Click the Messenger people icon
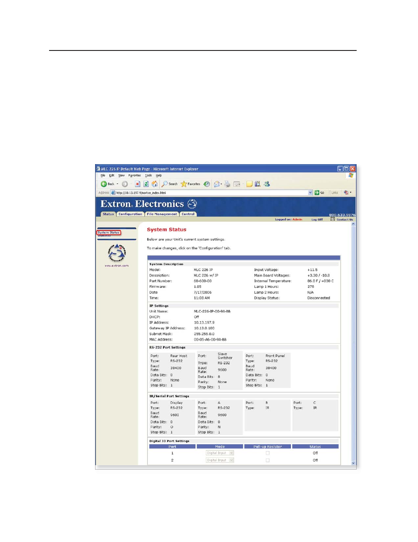Viewport: 418px width, 542px height. click(x=267, y=184)
